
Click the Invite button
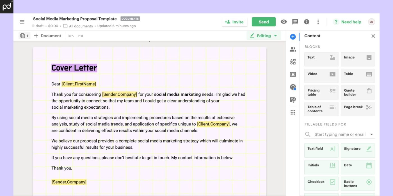[x=235, y=22]
